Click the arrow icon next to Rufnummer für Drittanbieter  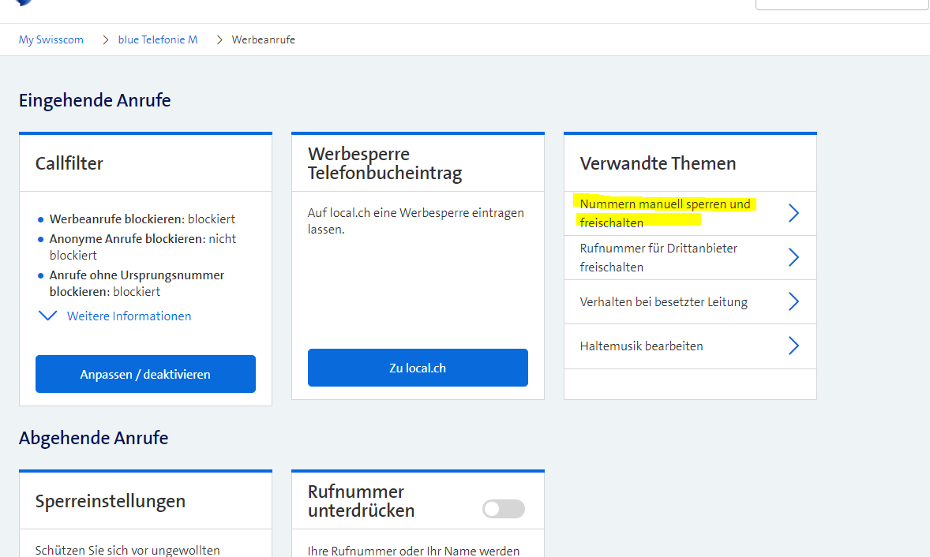point(793,257)
